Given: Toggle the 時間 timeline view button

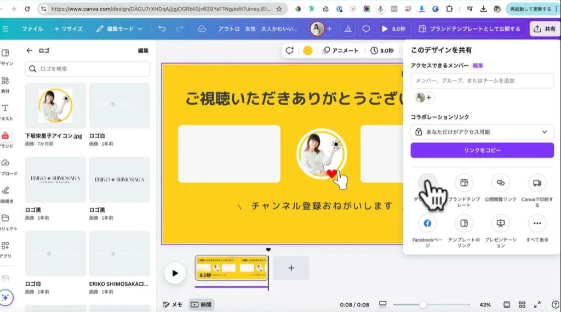Looking at the screenshot, I should tap(201, 304).
